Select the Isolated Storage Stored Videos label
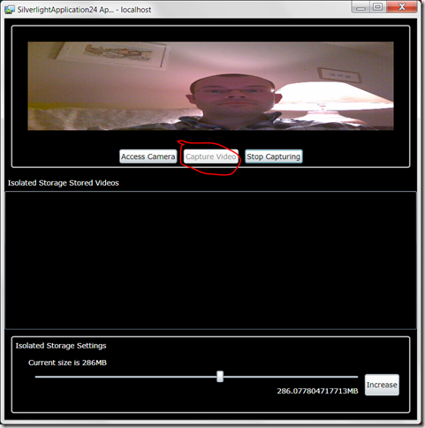This screenshot has width=425, height=428. pos(64,183)
